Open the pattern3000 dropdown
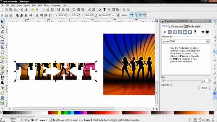 point(208,41)
